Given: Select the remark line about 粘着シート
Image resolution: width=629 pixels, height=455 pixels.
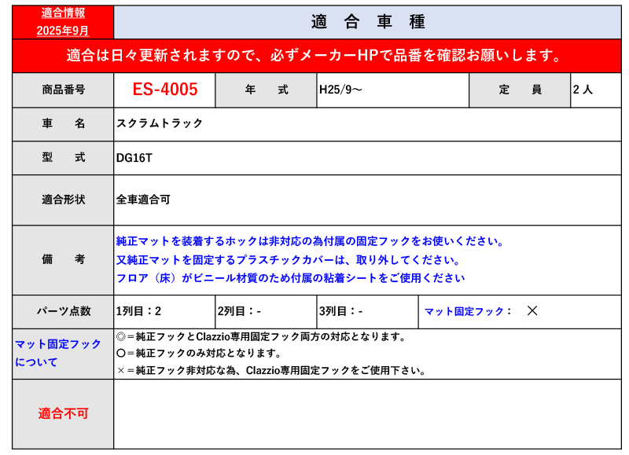Looking at the screenshot, I should click(290, 277).
